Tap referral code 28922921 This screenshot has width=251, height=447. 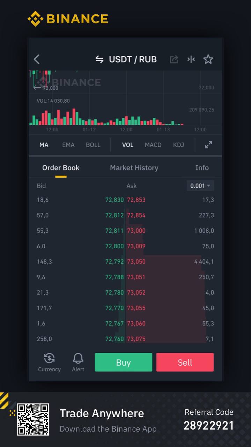tap(209, 425)
